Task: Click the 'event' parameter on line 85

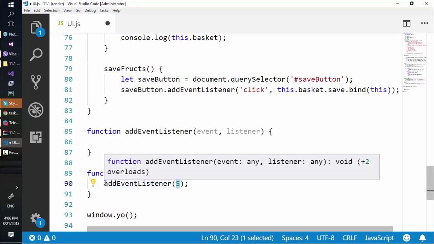Action: coord(207,131)
